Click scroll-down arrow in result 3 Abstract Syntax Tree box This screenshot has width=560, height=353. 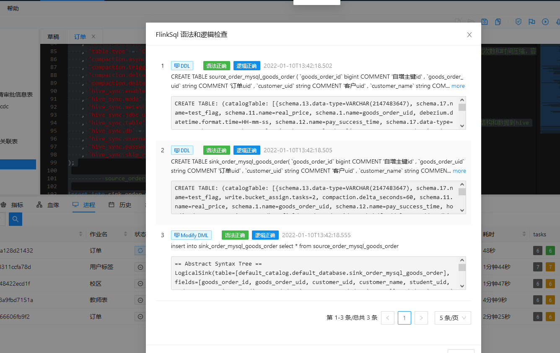(x=462, y=286)
